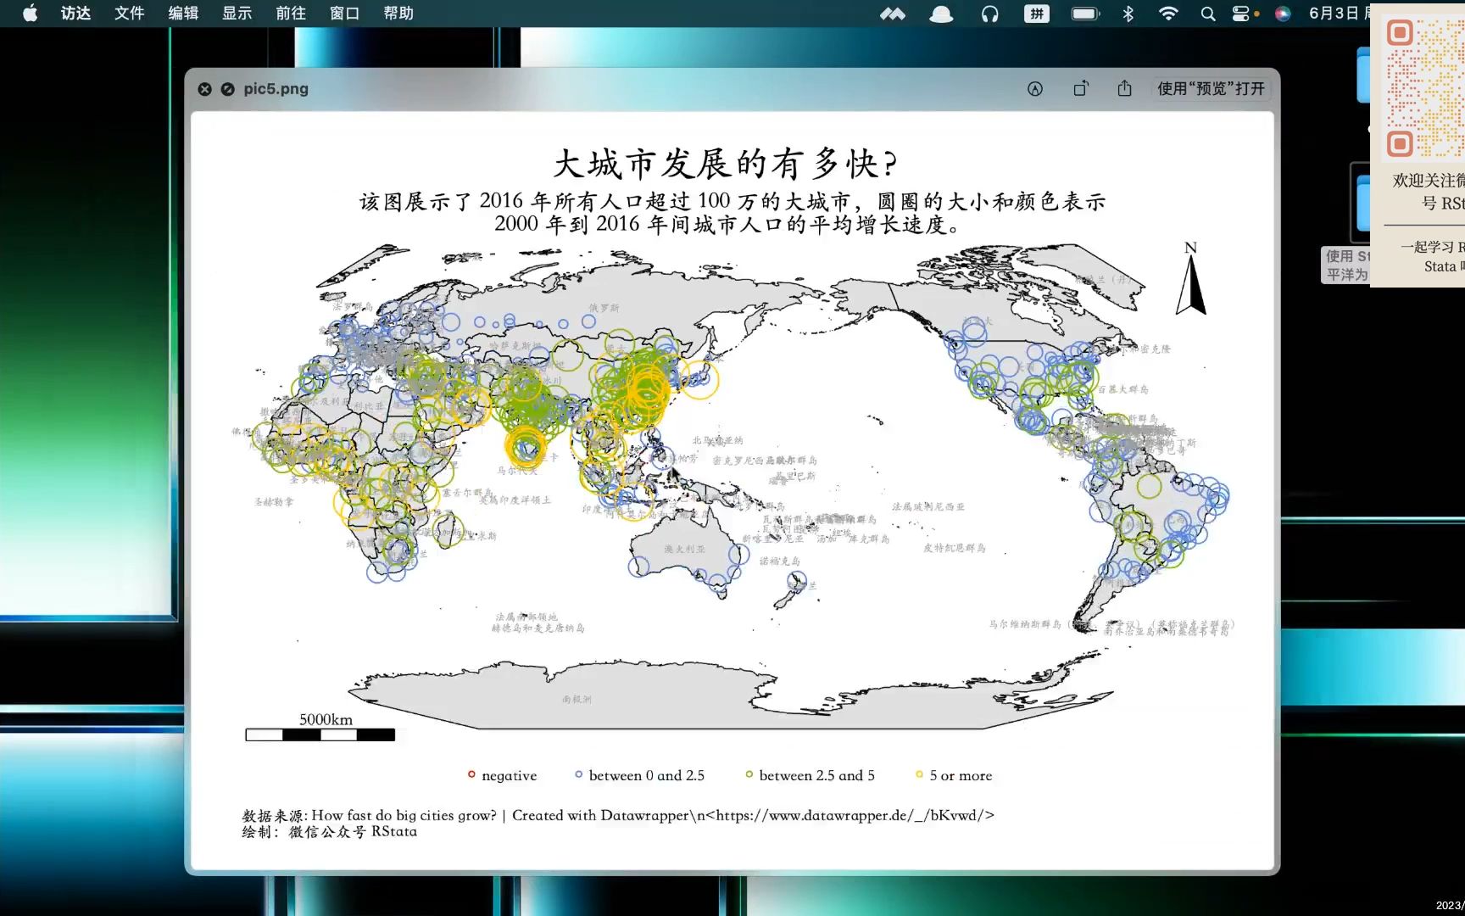
Task: Click the headphones audio icon in menu bar
Action: [x=989, y=14]
